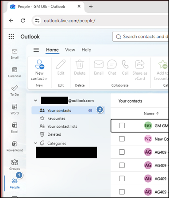Select Your contacts folder
This screenshot has width=169, height=198.
coord(68,110)
